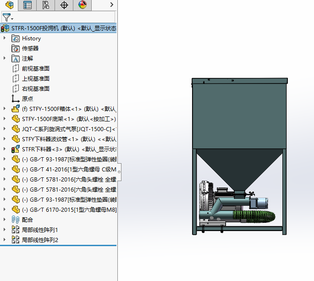314x281 pixels.
Task: Open the filter dropdown arrow
Action: 12,19
